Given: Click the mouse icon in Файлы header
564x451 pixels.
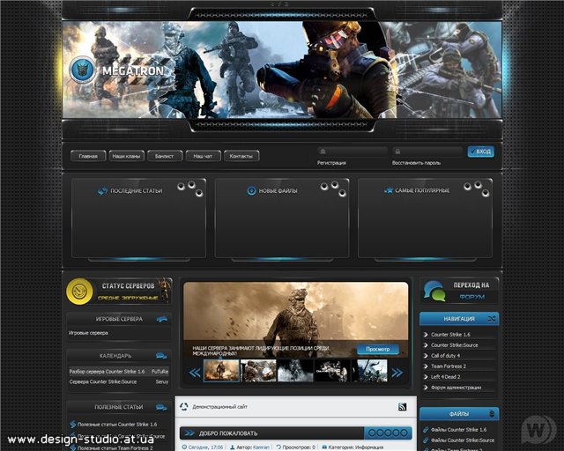Looking at the screenshot, I should coord(492,414).
